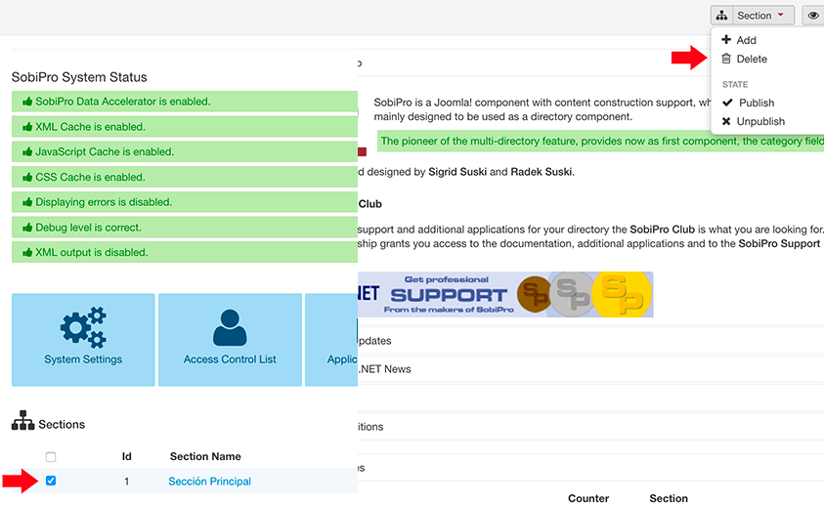Click the Section column header at bottom
This screenshot has height=505, width=824.
click(669, 498)
